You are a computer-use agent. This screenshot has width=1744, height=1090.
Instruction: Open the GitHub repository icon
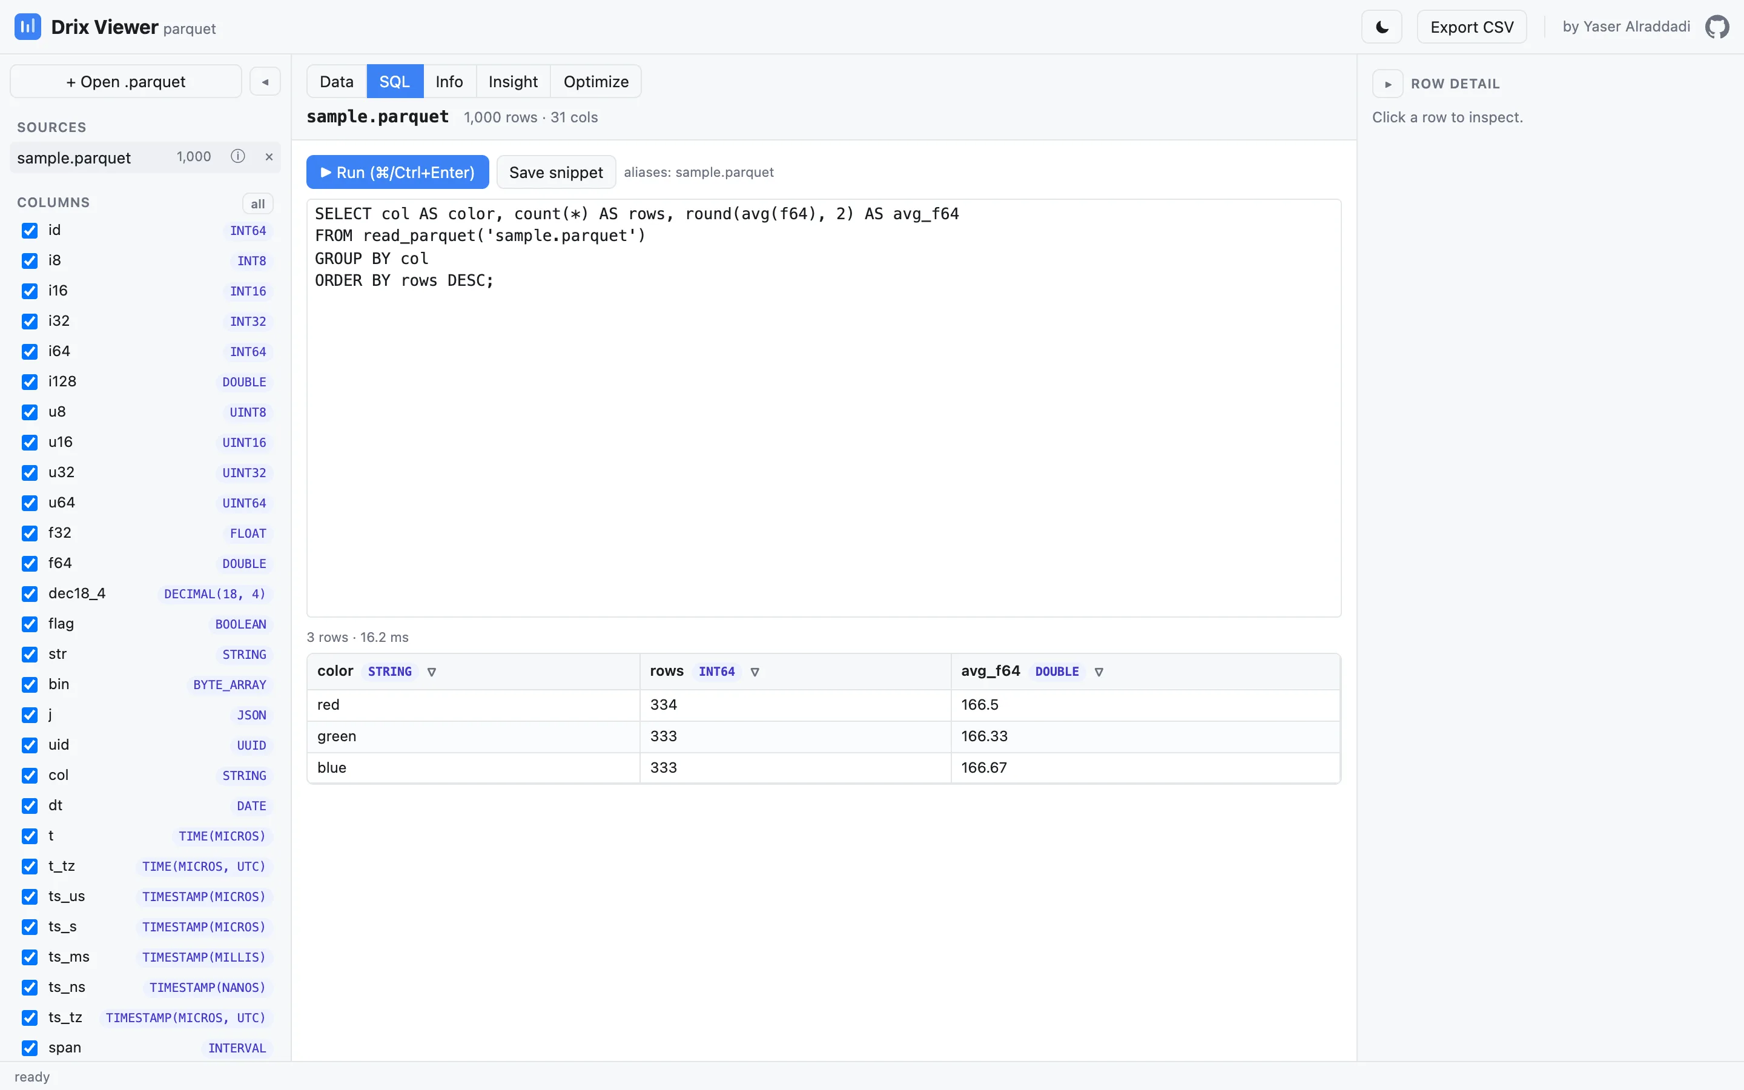(x=1717, y=27)
